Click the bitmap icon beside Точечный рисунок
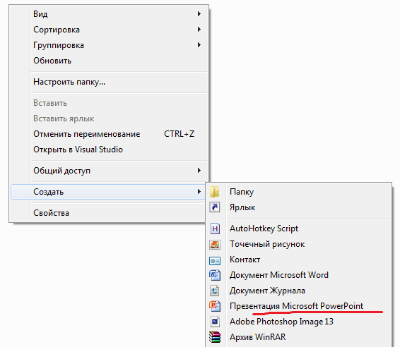This screenshot has height=347, width=400. tap(215, 245)
